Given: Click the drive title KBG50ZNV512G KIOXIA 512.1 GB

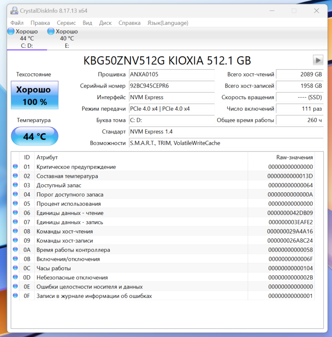Looking at the screenshot, I should click(167, 60).
